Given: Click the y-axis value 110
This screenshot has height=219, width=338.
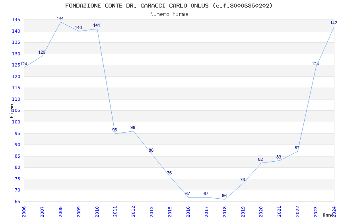Looking at the screenshot, I should [16, 99].
